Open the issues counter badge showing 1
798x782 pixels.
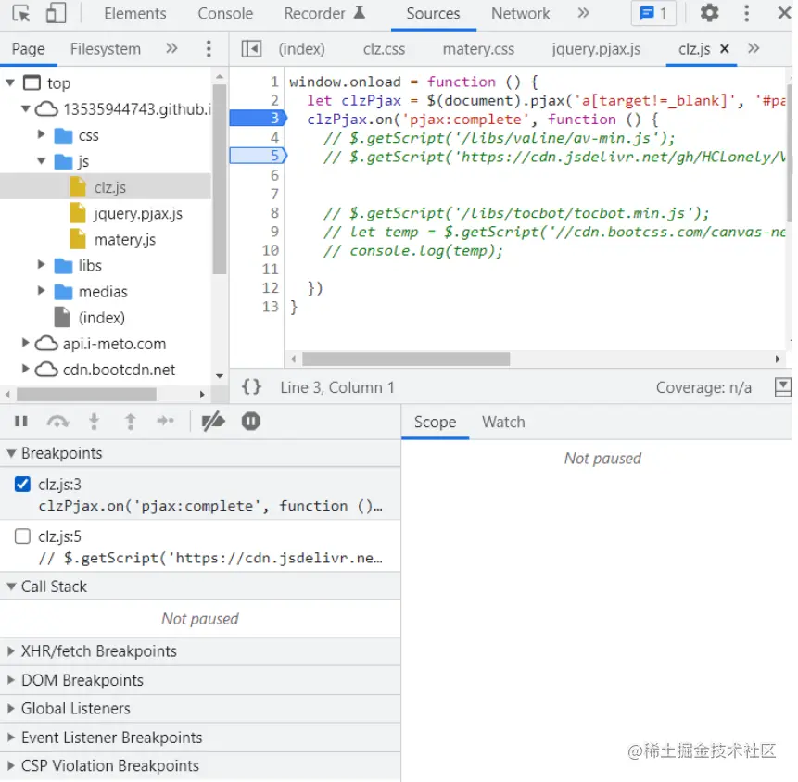[x=653, y=13]
